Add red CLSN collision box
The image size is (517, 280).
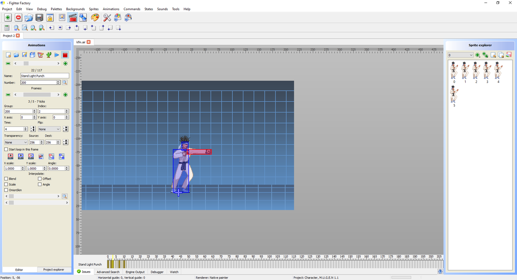pyautogui.click(x=11, y=156)
